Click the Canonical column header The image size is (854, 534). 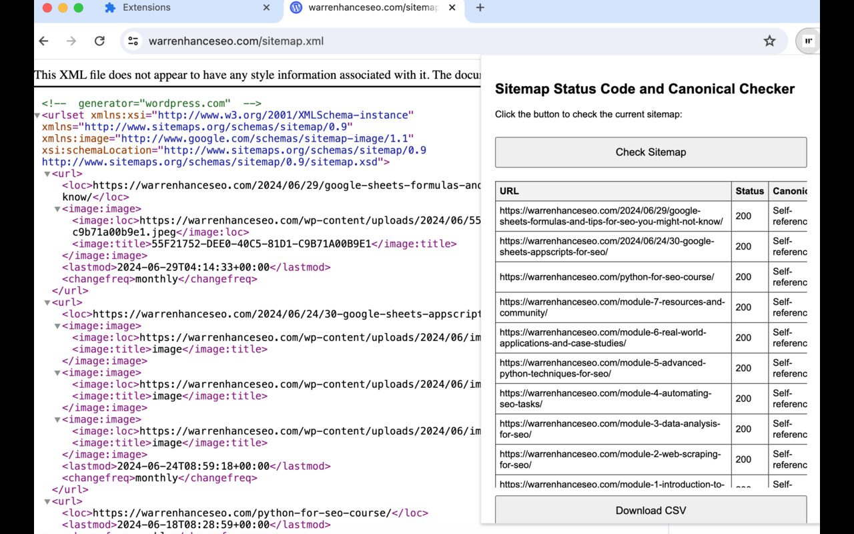coord(788,191)
